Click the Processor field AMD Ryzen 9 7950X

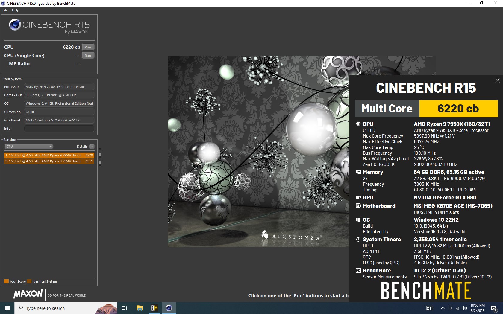[x=59, y=87]
